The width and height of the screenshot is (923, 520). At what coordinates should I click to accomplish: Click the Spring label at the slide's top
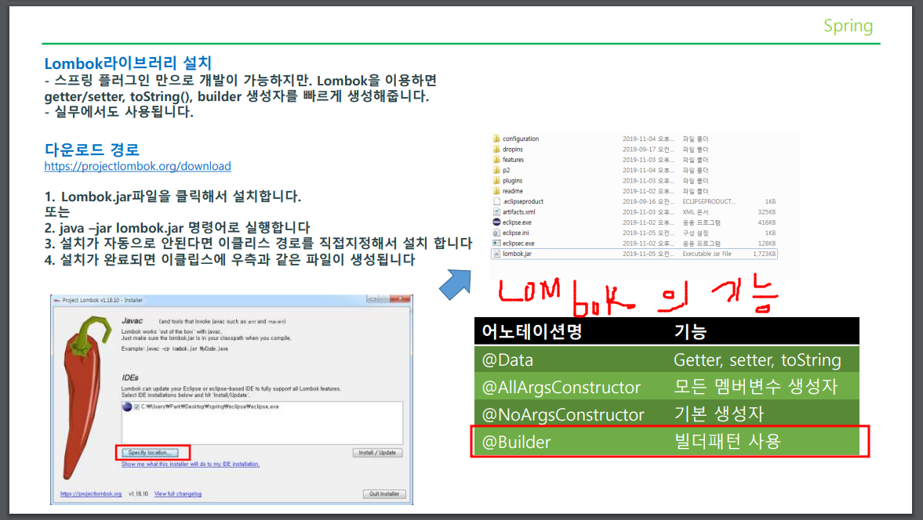(849, 26)
